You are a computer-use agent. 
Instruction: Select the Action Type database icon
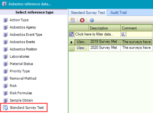[5, 20]
